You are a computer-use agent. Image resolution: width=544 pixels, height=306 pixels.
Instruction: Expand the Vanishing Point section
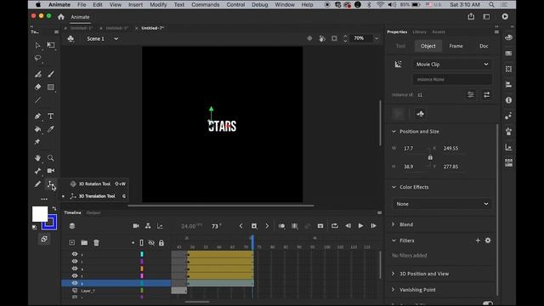[x=394, y=290]
